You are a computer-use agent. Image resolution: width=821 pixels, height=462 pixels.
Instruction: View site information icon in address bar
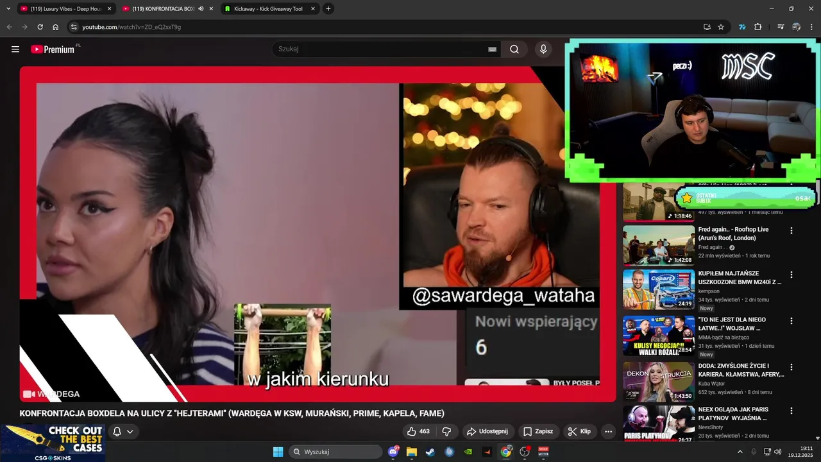(74, 27)
